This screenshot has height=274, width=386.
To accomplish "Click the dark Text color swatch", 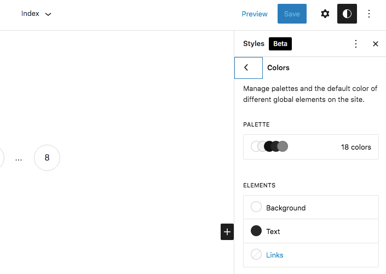I will tap(256, 231).
